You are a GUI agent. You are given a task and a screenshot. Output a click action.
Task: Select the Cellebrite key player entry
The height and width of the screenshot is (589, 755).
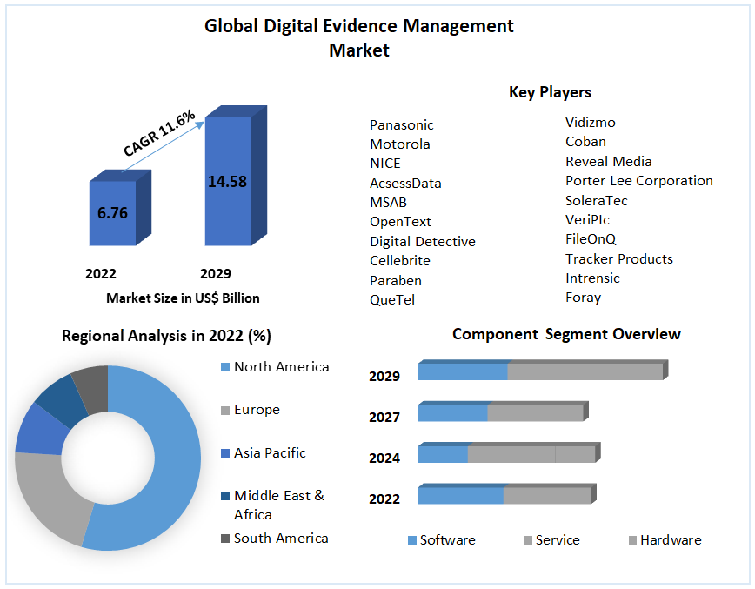pos(400,260)
